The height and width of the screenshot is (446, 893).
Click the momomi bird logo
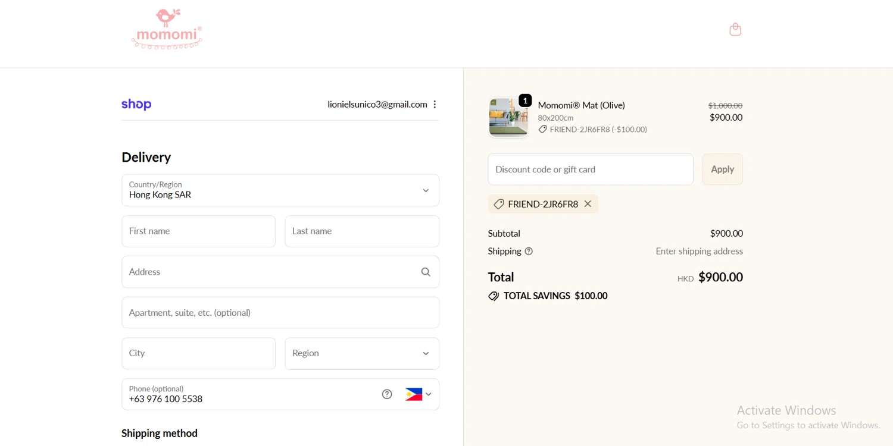[167, 29]
